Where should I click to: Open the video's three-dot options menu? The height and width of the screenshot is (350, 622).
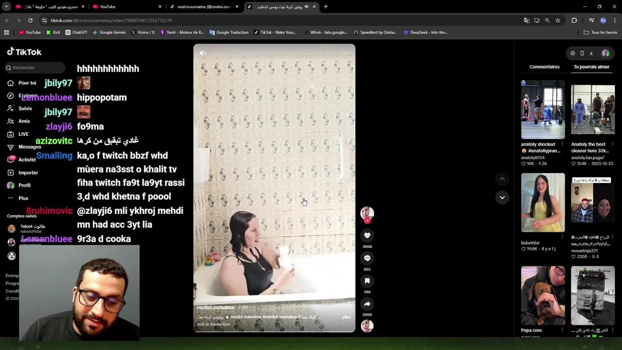[346, 53]
